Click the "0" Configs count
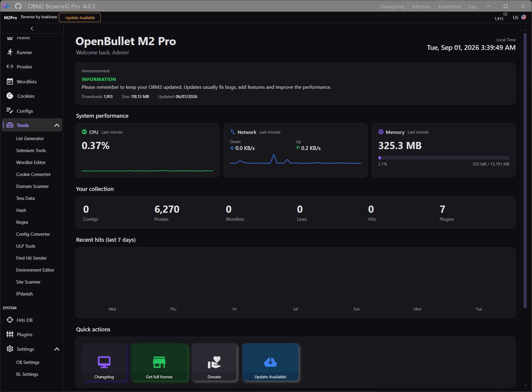 tap(86, 209)
